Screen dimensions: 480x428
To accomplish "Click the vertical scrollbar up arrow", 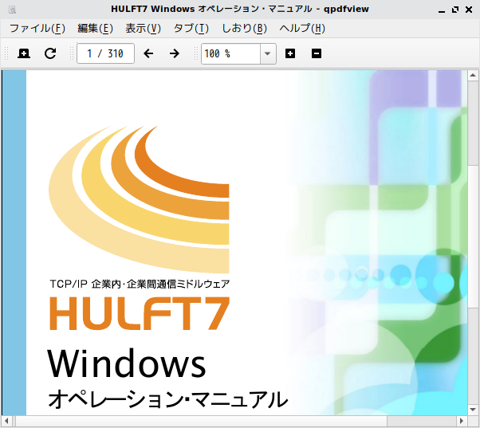I will 473,75.
